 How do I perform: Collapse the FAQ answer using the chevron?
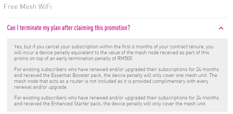pyautogui.click(x=221, y=28)
